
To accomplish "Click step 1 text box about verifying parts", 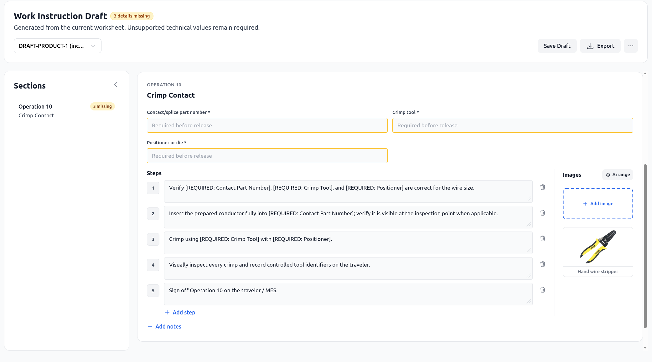I will click(348, 191).
